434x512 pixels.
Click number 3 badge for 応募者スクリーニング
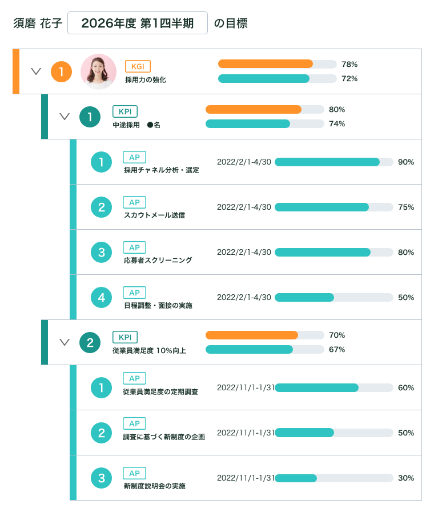point(102,252)
